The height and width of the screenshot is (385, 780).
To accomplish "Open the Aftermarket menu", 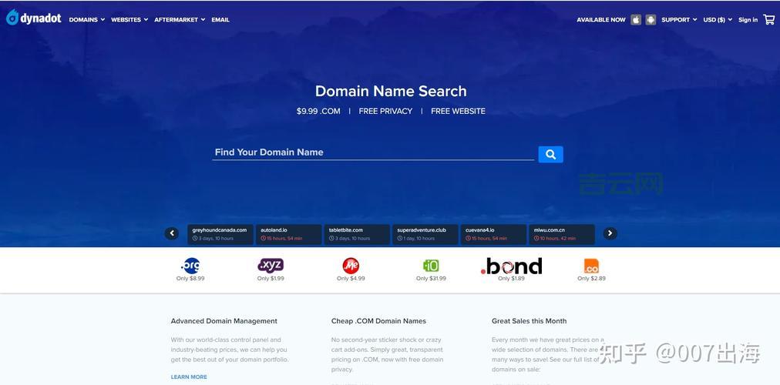I will (179, 20).
